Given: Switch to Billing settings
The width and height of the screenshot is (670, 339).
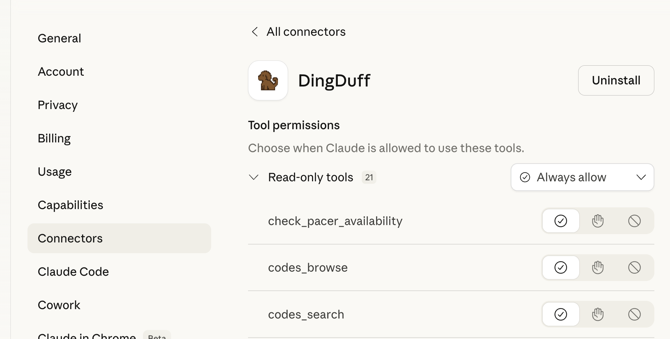Looking at the screenshot, I should tap(54, 138).
